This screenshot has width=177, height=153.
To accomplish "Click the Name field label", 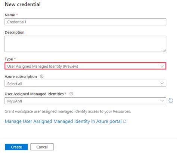I will click(x=10, y=15).
